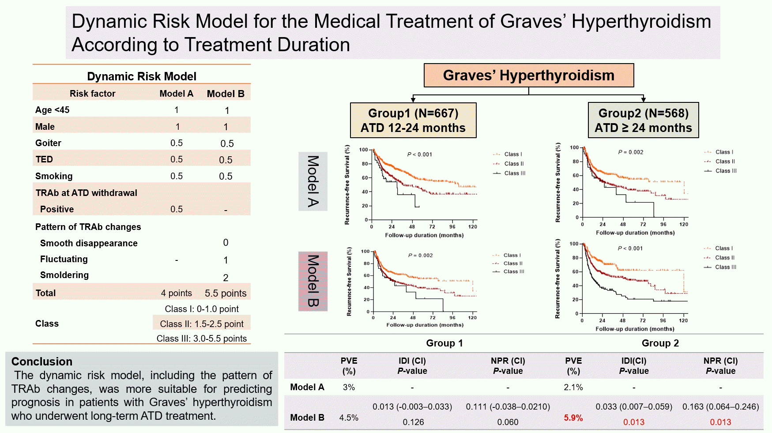Select the 'Male' risk factor label
The image size is (772, 433).
coord(45,127)
